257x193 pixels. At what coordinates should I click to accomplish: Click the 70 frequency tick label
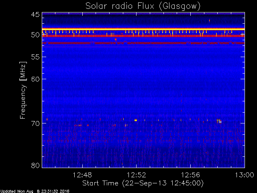click(35, 123)
